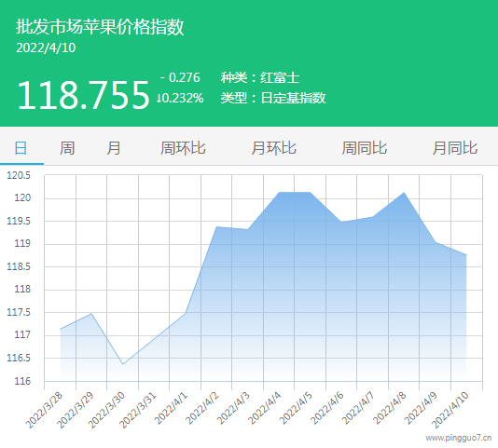Open the 周同比 tab
Viewport: 498px width, 448px height.
365,148
